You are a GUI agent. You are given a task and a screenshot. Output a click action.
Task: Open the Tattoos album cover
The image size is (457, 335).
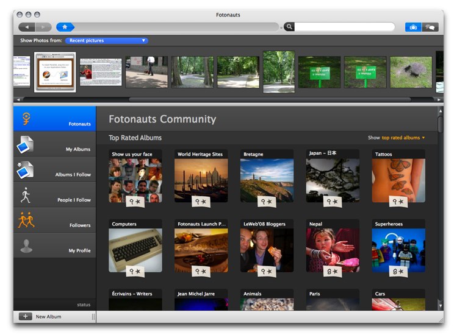[398, 180]
